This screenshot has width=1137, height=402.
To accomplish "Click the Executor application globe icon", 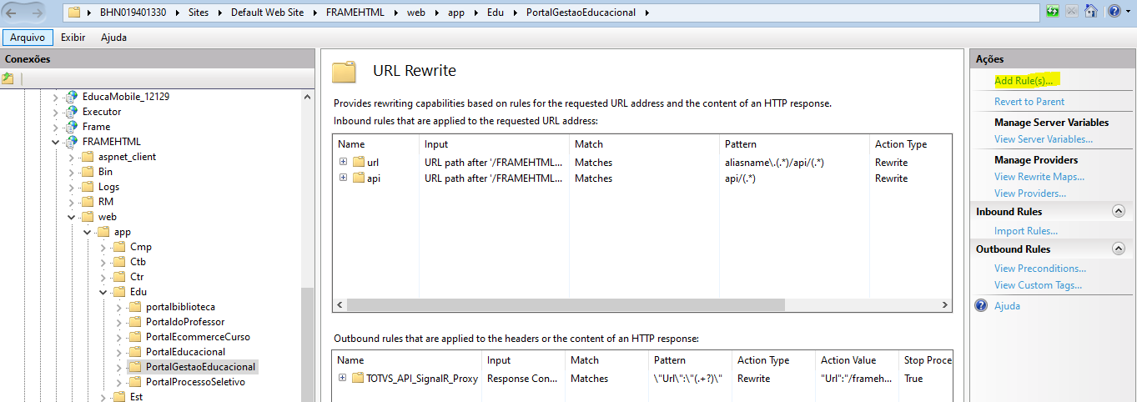I will pos(73,112).
